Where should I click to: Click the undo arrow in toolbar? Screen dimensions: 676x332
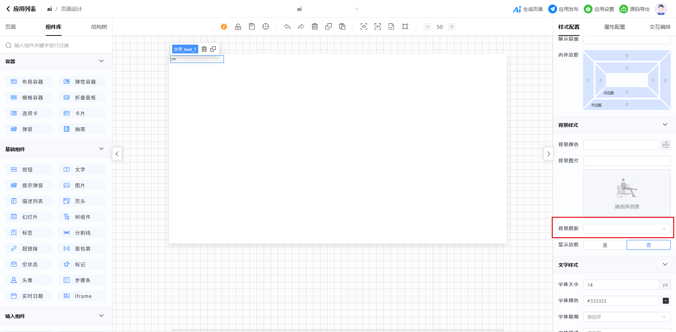pyautogui.click(x=287, y=27)
